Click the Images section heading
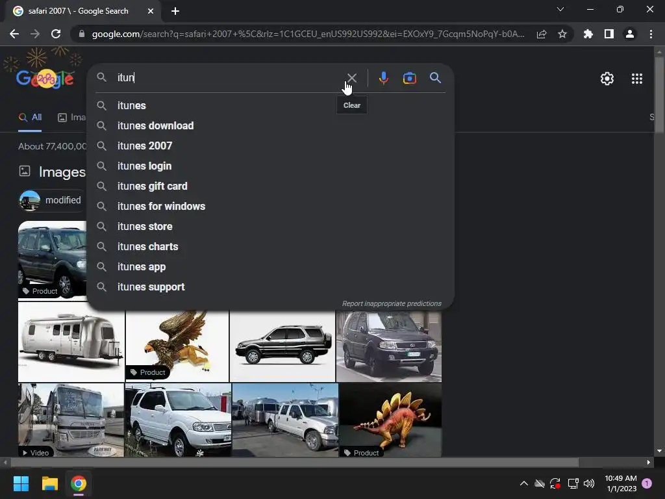Image resolution: width=665 pixels, height=499 pixels. [x=62, y=172]
